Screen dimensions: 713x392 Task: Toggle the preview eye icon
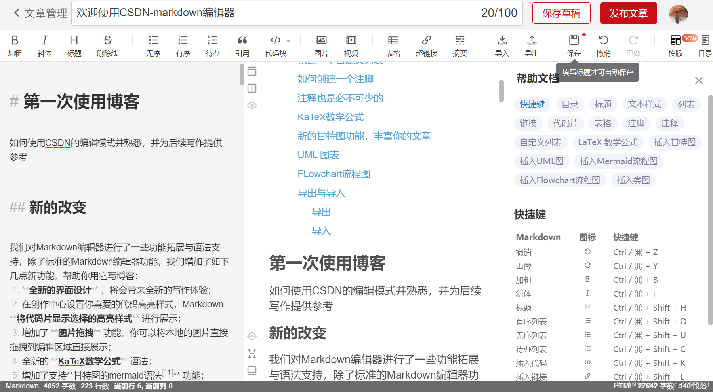(252, 106)
